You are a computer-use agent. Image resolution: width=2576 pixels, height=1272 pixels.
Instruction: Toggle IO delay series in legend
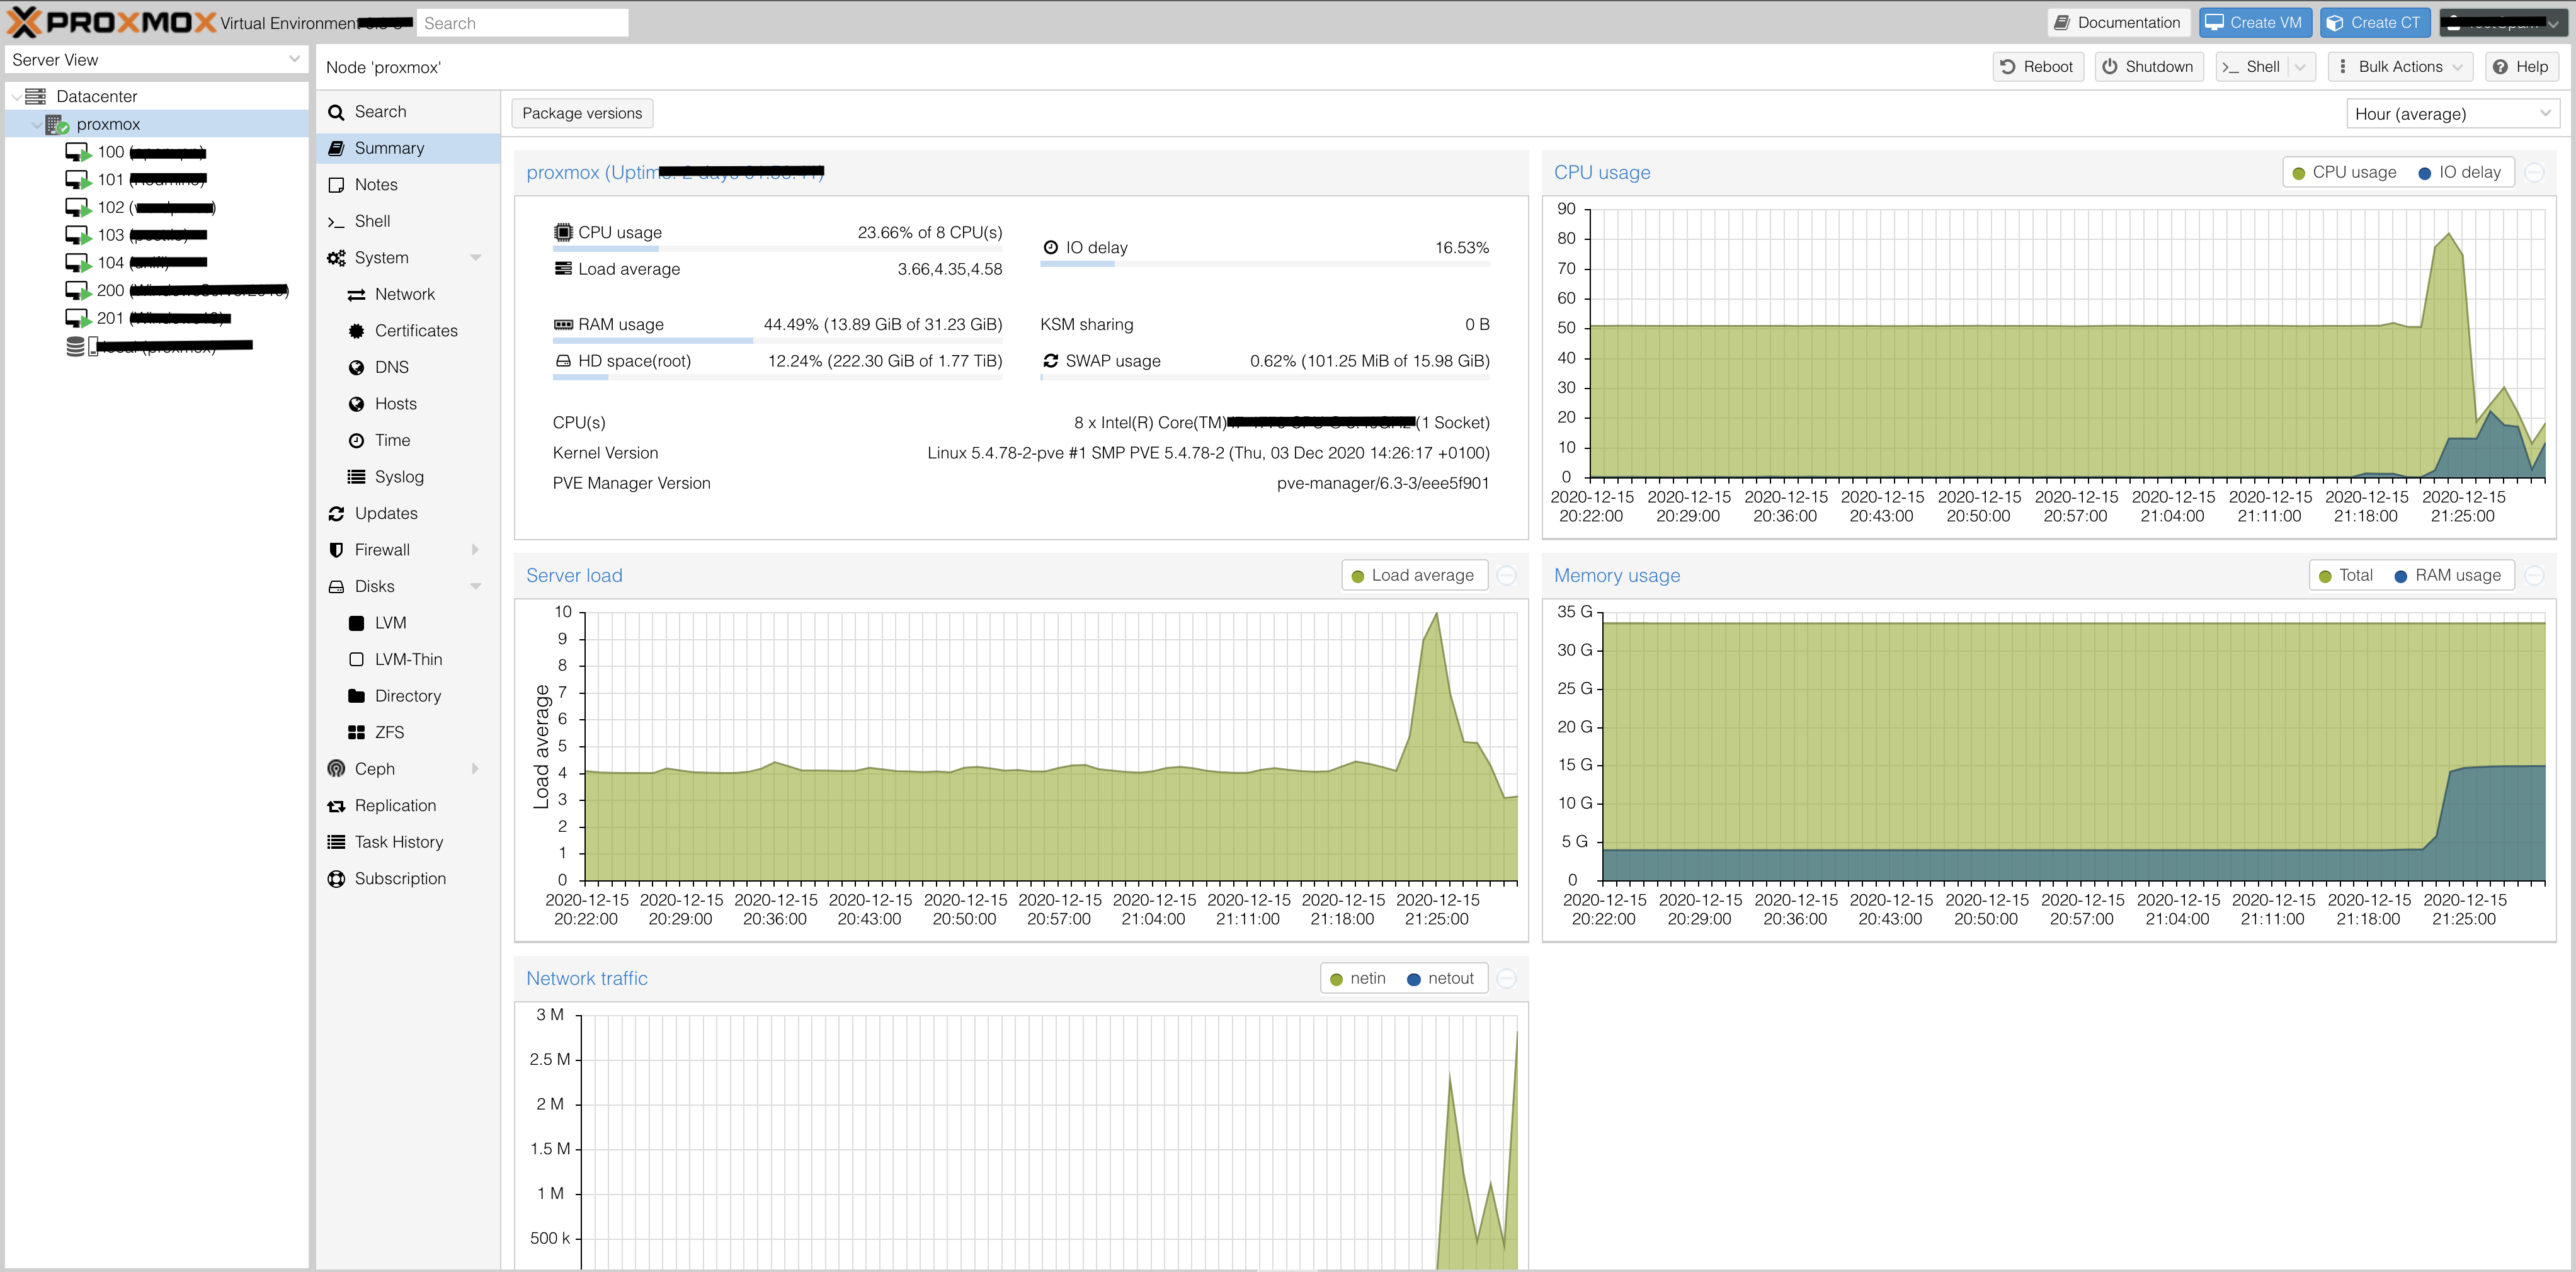(2459, 172)
